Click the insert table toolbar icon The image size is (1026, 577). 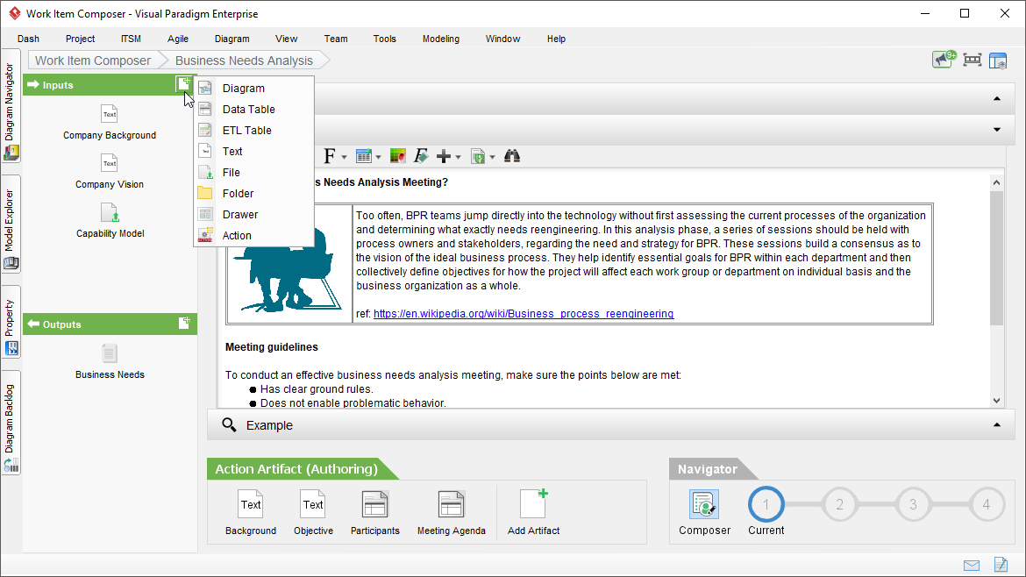(x=364, y=156)
